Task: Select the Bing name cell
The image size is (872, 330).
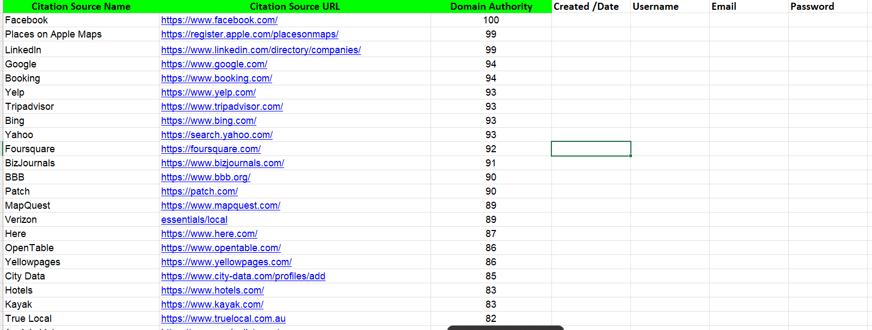Action: tap(81, 121)
